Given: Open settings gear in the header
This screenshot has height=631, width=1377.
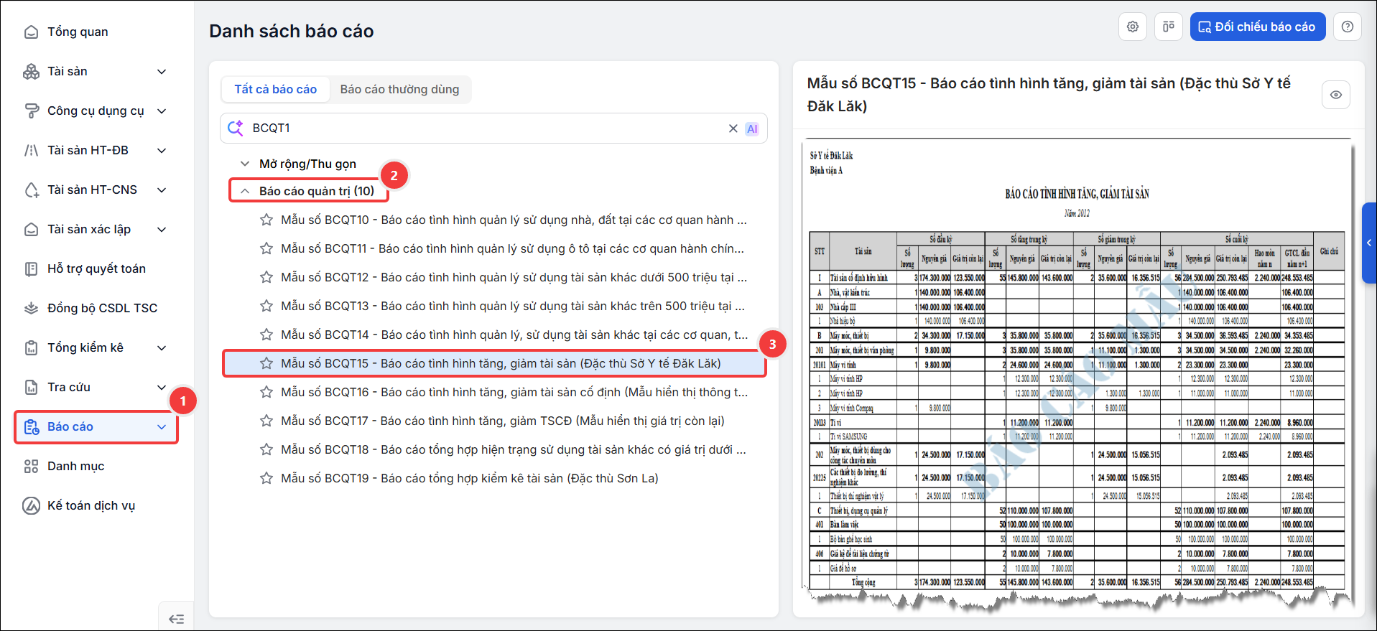Looking at the screenshot, I should [1133, 27].
